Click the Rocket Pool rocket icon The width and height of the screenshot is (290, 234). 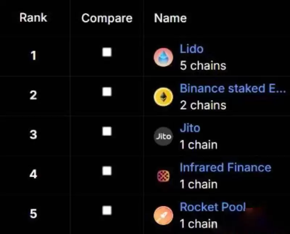click(163, 215)
